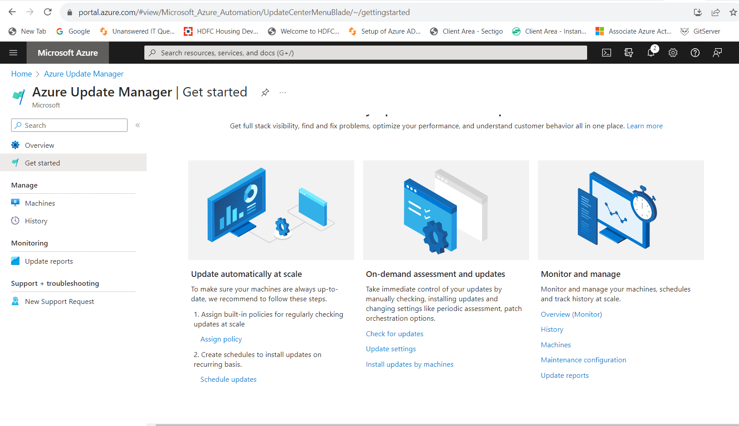The image size is (739, 426).
Task: Click the sidebar Search field
Action: (69, 125)
